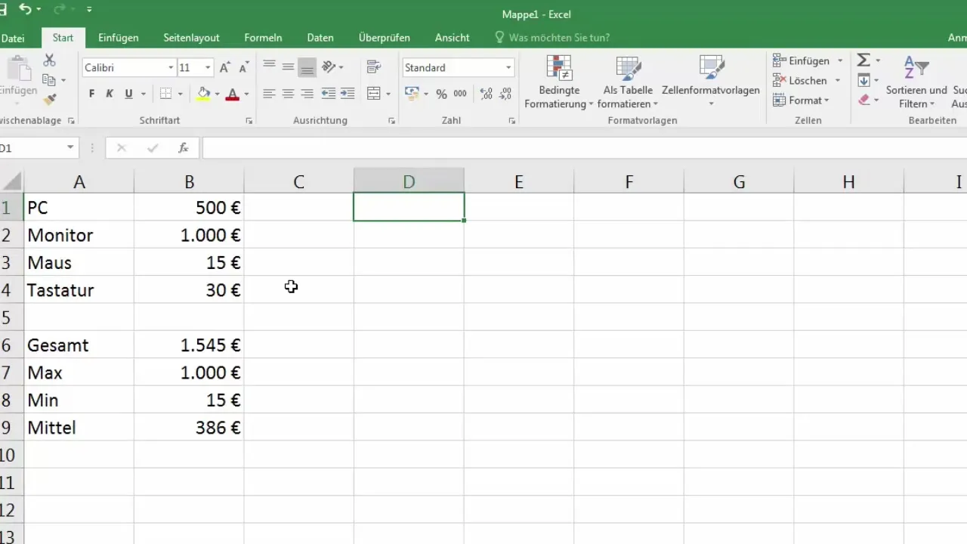This screenshot has height=544, width=967.
Task: Align cell content to middle
Action: click(x=288, y=67)
